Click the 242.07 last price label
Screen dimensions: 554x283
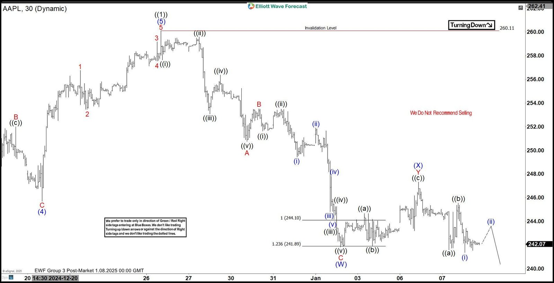536,244
